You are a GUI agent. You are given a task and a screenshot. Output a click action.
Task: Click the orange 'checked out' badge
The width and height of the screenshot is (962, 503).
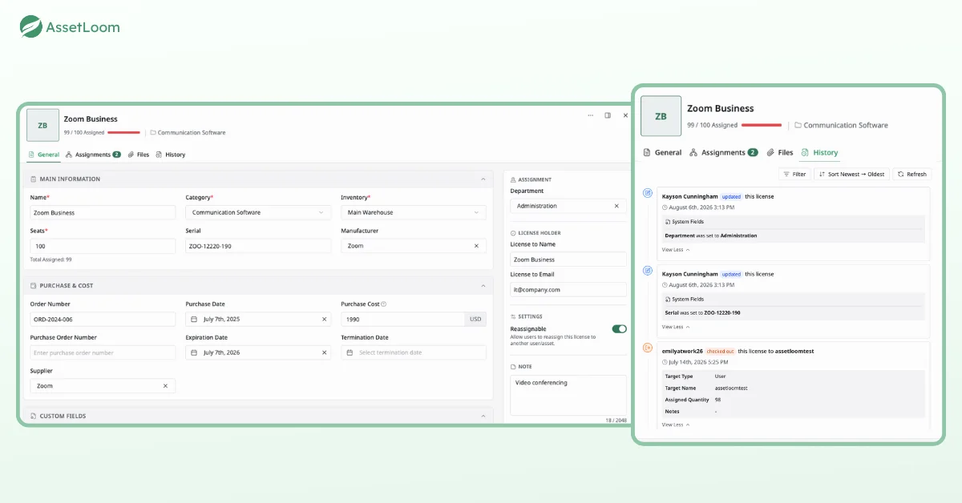point(720,351)
